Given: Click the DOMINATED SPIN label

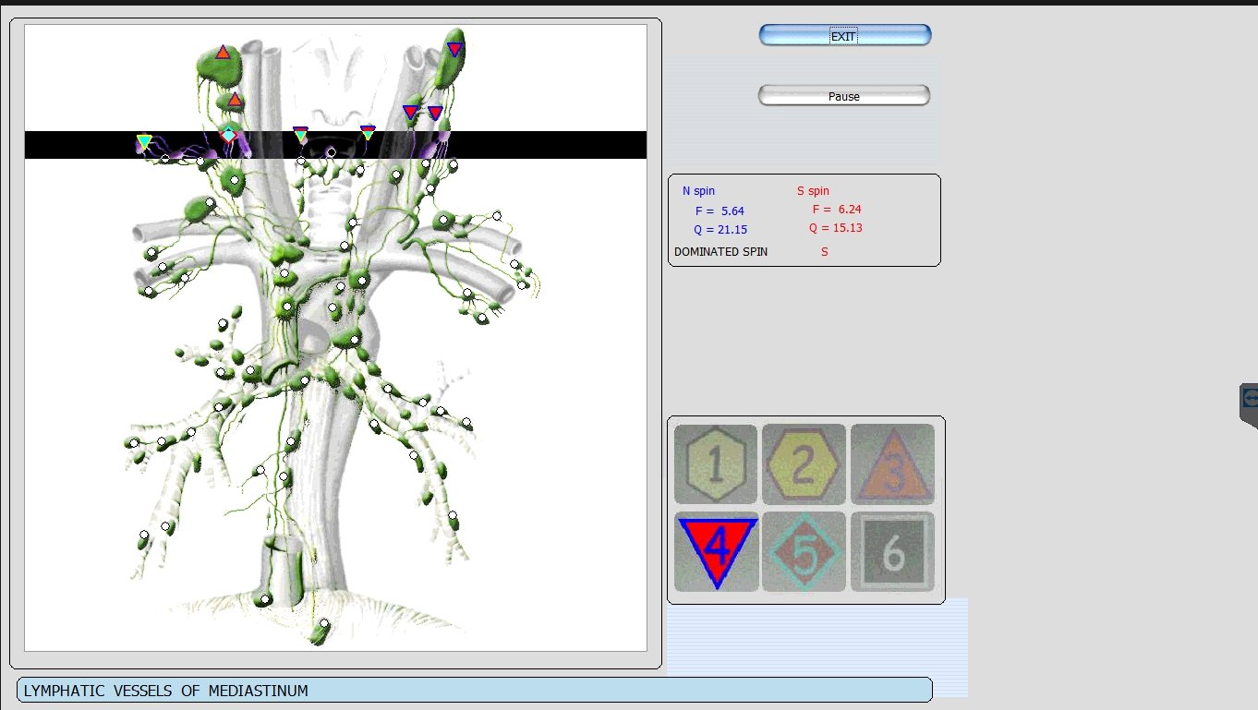Looking at the screenshot, I should pyautogui.click(x=720, y=252).
